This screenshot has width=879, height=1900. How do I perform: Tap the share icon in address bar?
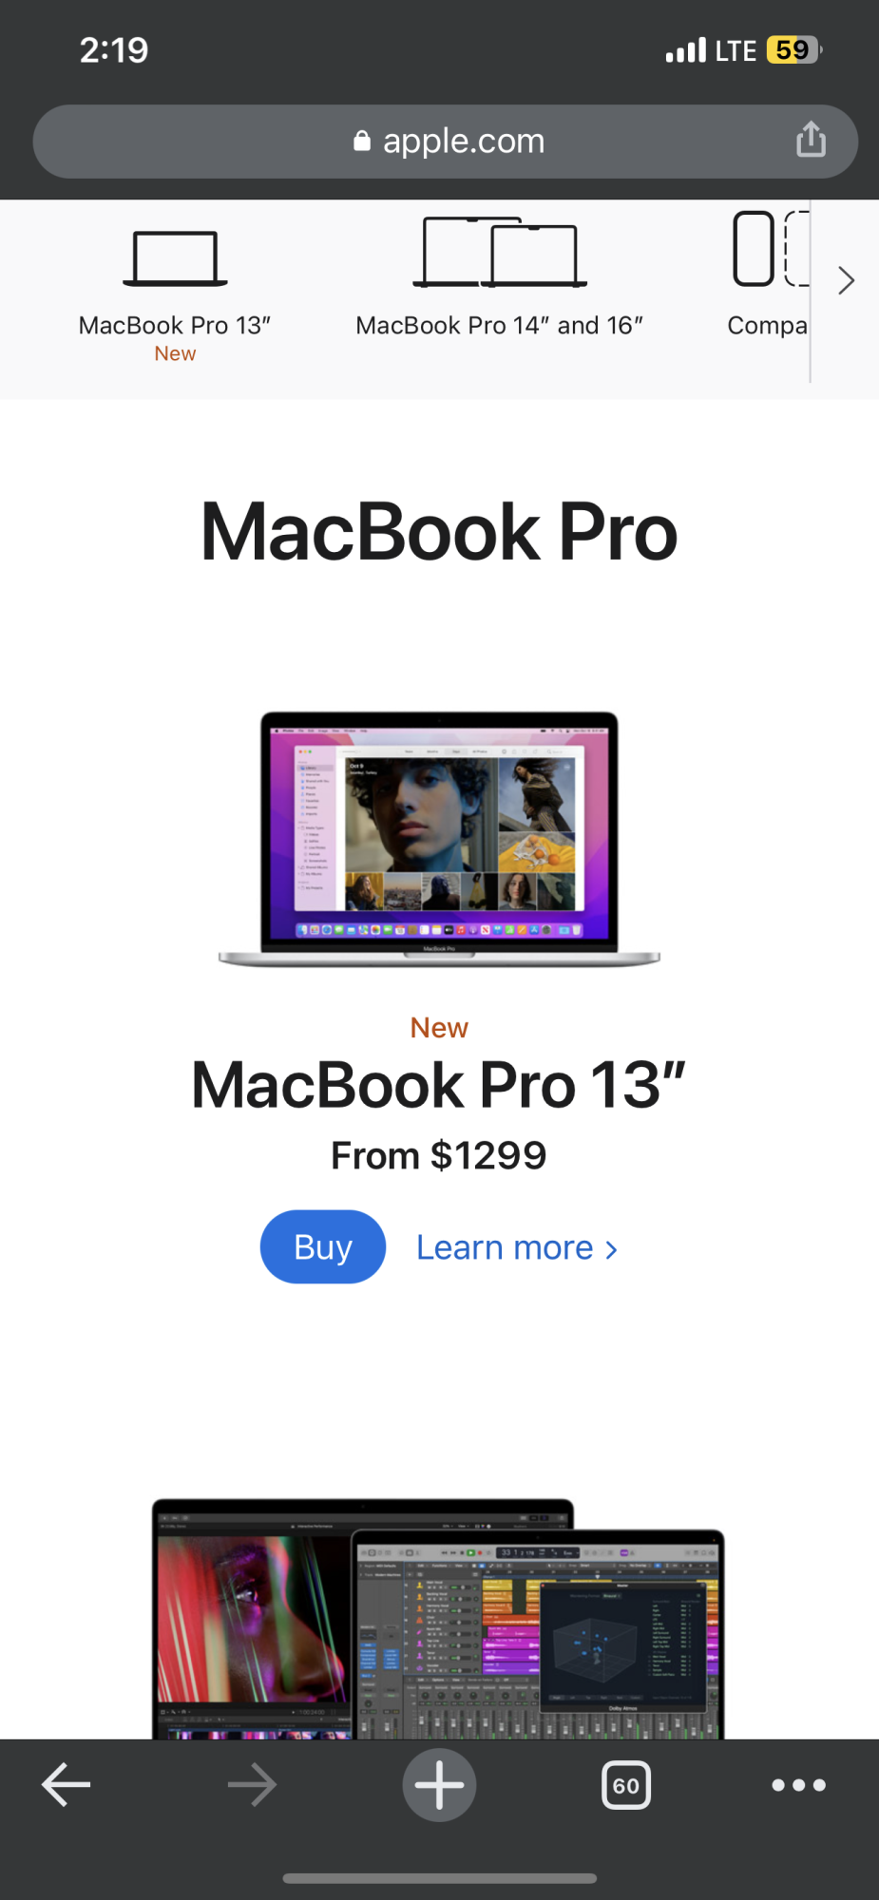pos(811,140)
